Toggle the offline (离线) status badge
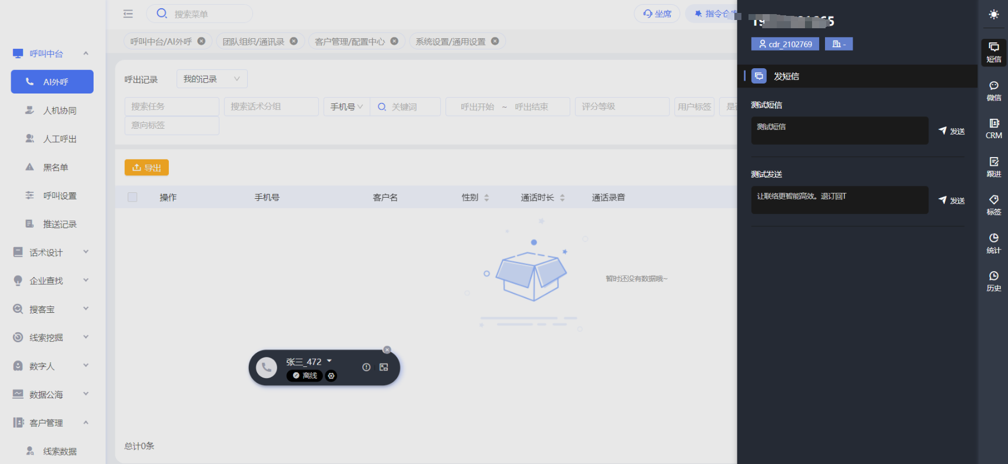The width and height of the screenshot is (1008, 464). [305, 376]
